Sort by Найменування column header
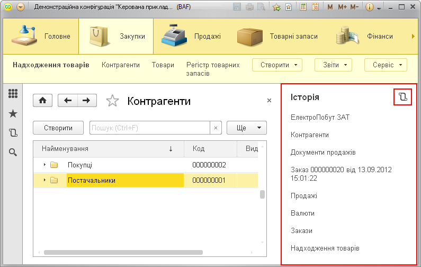Screen dimensions: 421x267 (109, 149)
